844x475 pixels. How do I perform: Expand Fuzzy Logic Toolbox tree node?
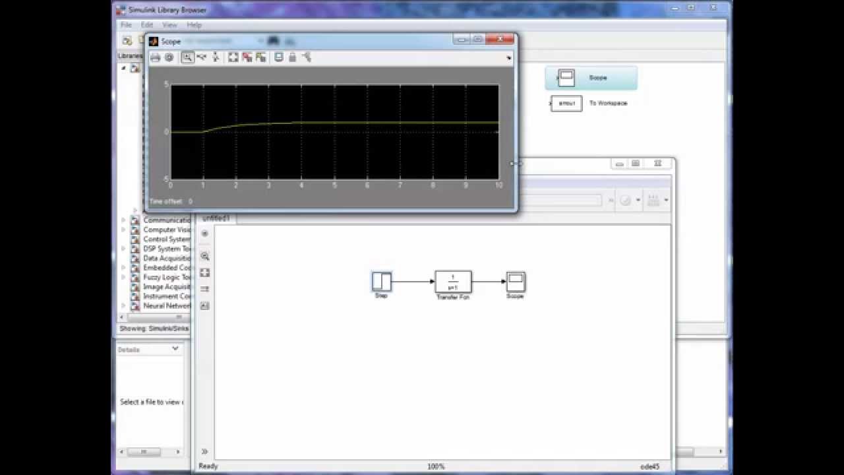[x=123, y=277]
